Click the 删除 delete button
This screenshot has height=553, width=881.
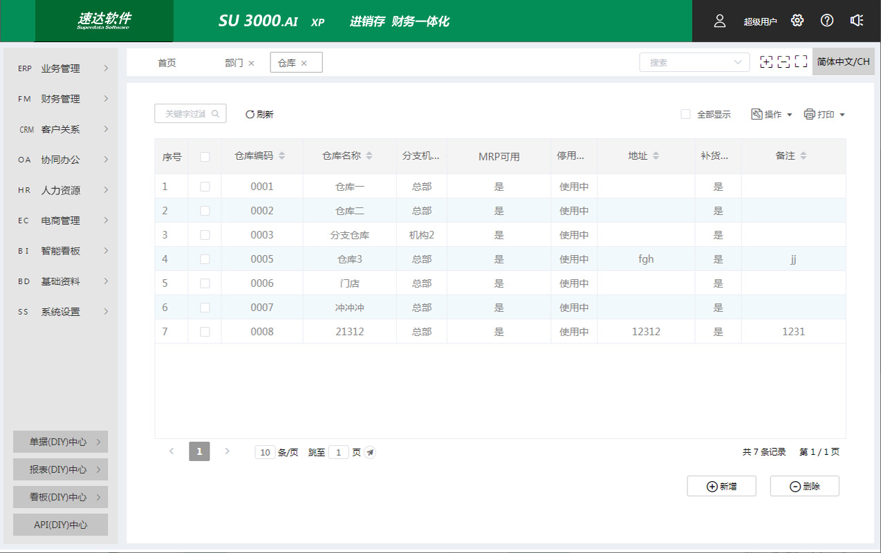pos(804,487)
